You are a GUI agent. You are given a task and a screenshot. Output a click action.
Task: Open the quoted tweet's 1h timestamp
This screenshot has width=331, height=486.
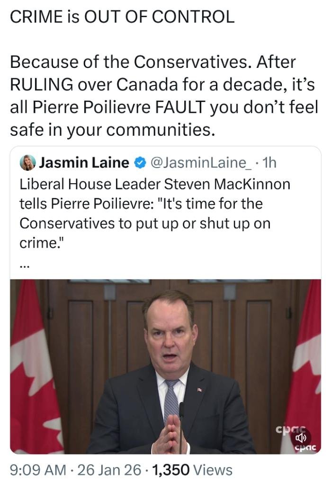tap(269, 163)
